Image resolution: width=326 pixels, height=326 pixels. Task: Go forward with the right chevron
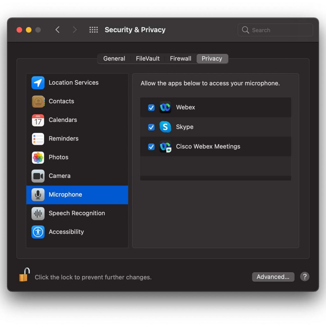[74, 30]
